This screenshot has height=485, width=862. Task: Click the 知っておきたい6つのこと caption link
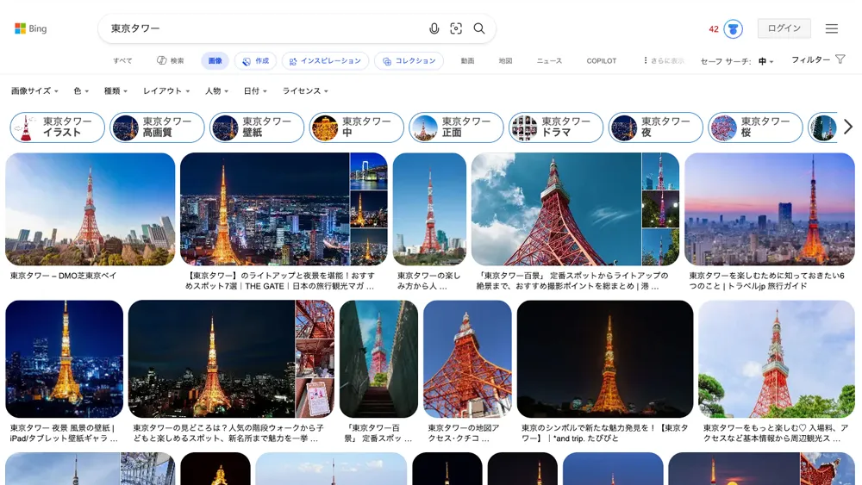point(766,281)
